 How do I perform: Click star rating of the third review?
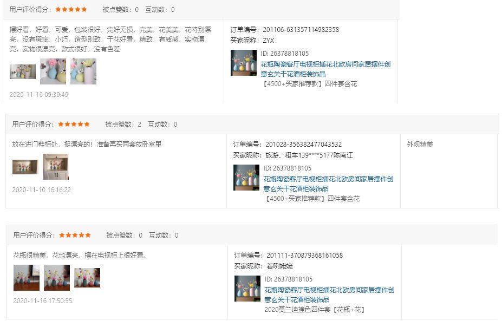click(75, 235)
